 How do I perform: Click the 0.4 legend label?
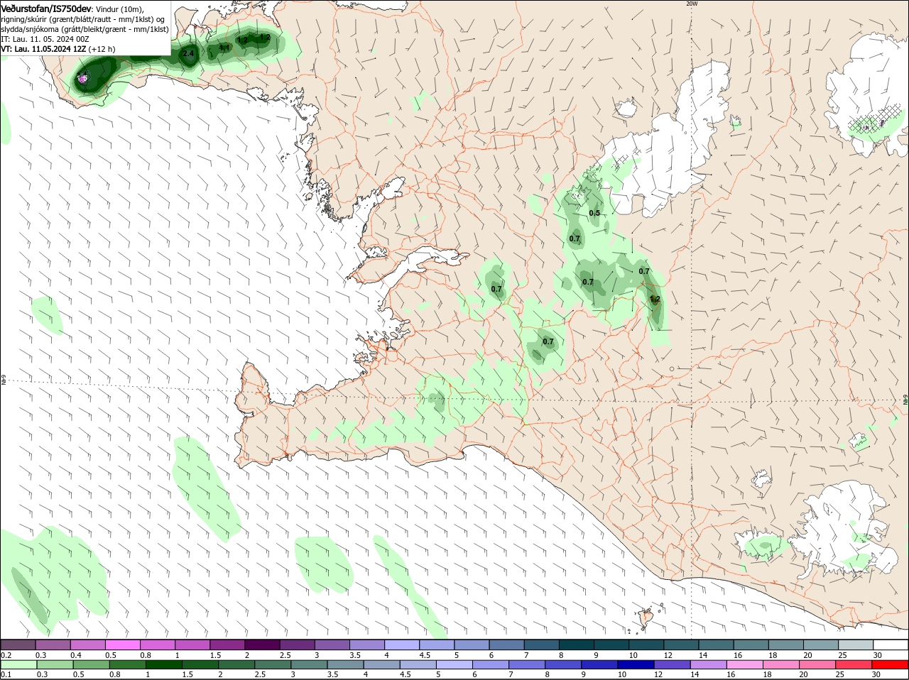(x=76, y=655)
